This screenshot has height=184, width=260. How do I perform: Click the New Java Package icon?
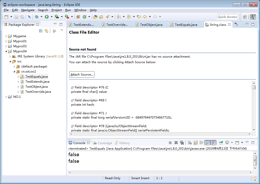click(x=78, y=17)
